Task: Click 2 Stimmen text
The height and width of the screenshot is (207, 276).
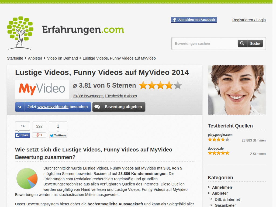Action: tap(258, 154)
